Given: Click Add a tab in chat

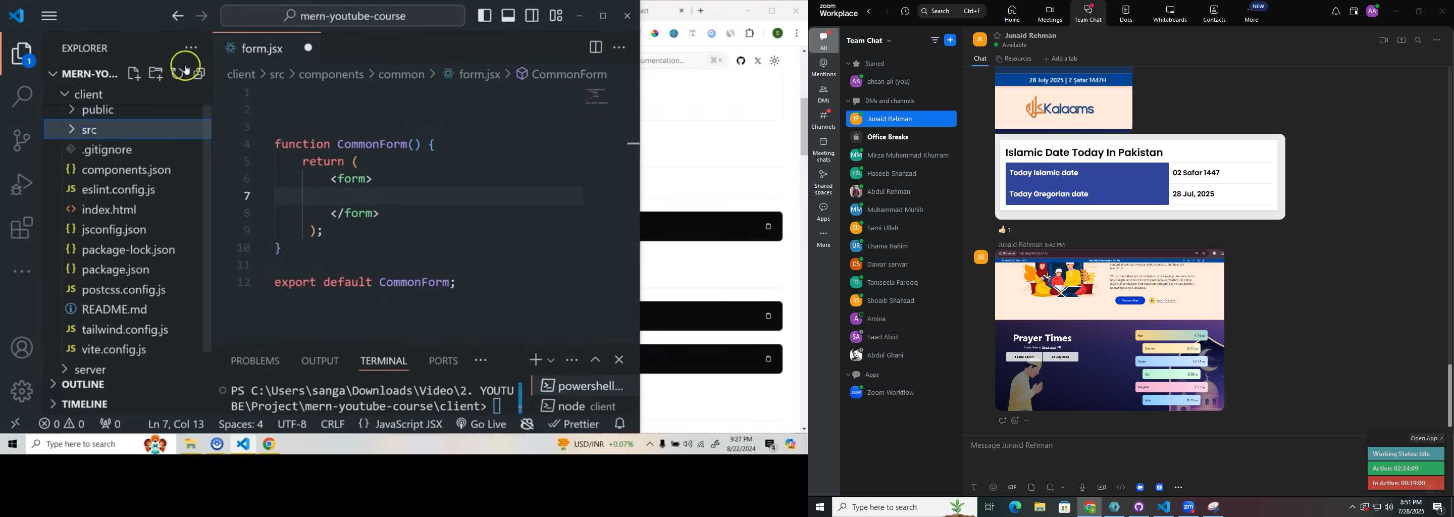Looking at the screenshot, I should (x=1060, y=59).
